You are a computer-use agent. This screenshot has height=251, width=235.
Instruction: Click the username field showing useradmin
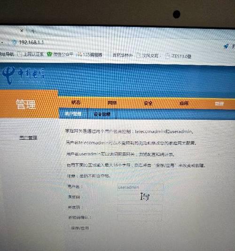point(141,187)
